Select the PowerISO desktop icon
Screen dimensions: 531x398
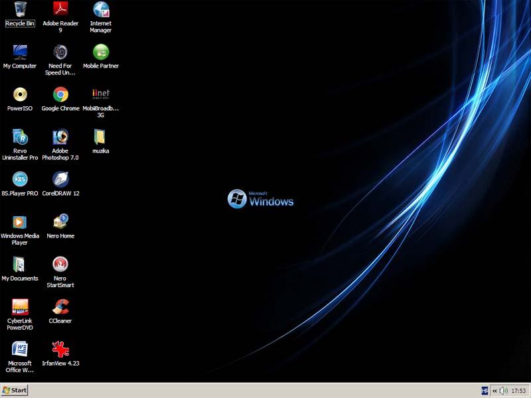[x=20, y=95]
